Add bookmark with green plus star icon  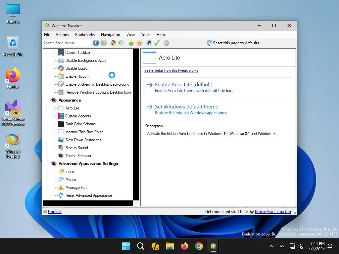coord(131,43)
